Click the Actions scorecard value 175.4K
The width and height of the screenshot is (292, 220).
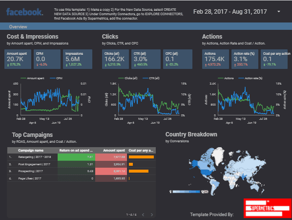click(x=214, y=59)
